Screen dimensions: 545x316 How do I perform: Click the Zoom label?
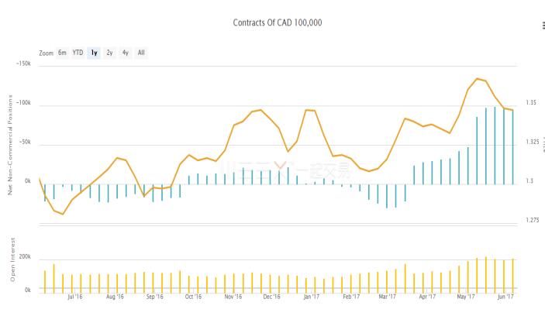coord(46,53)
